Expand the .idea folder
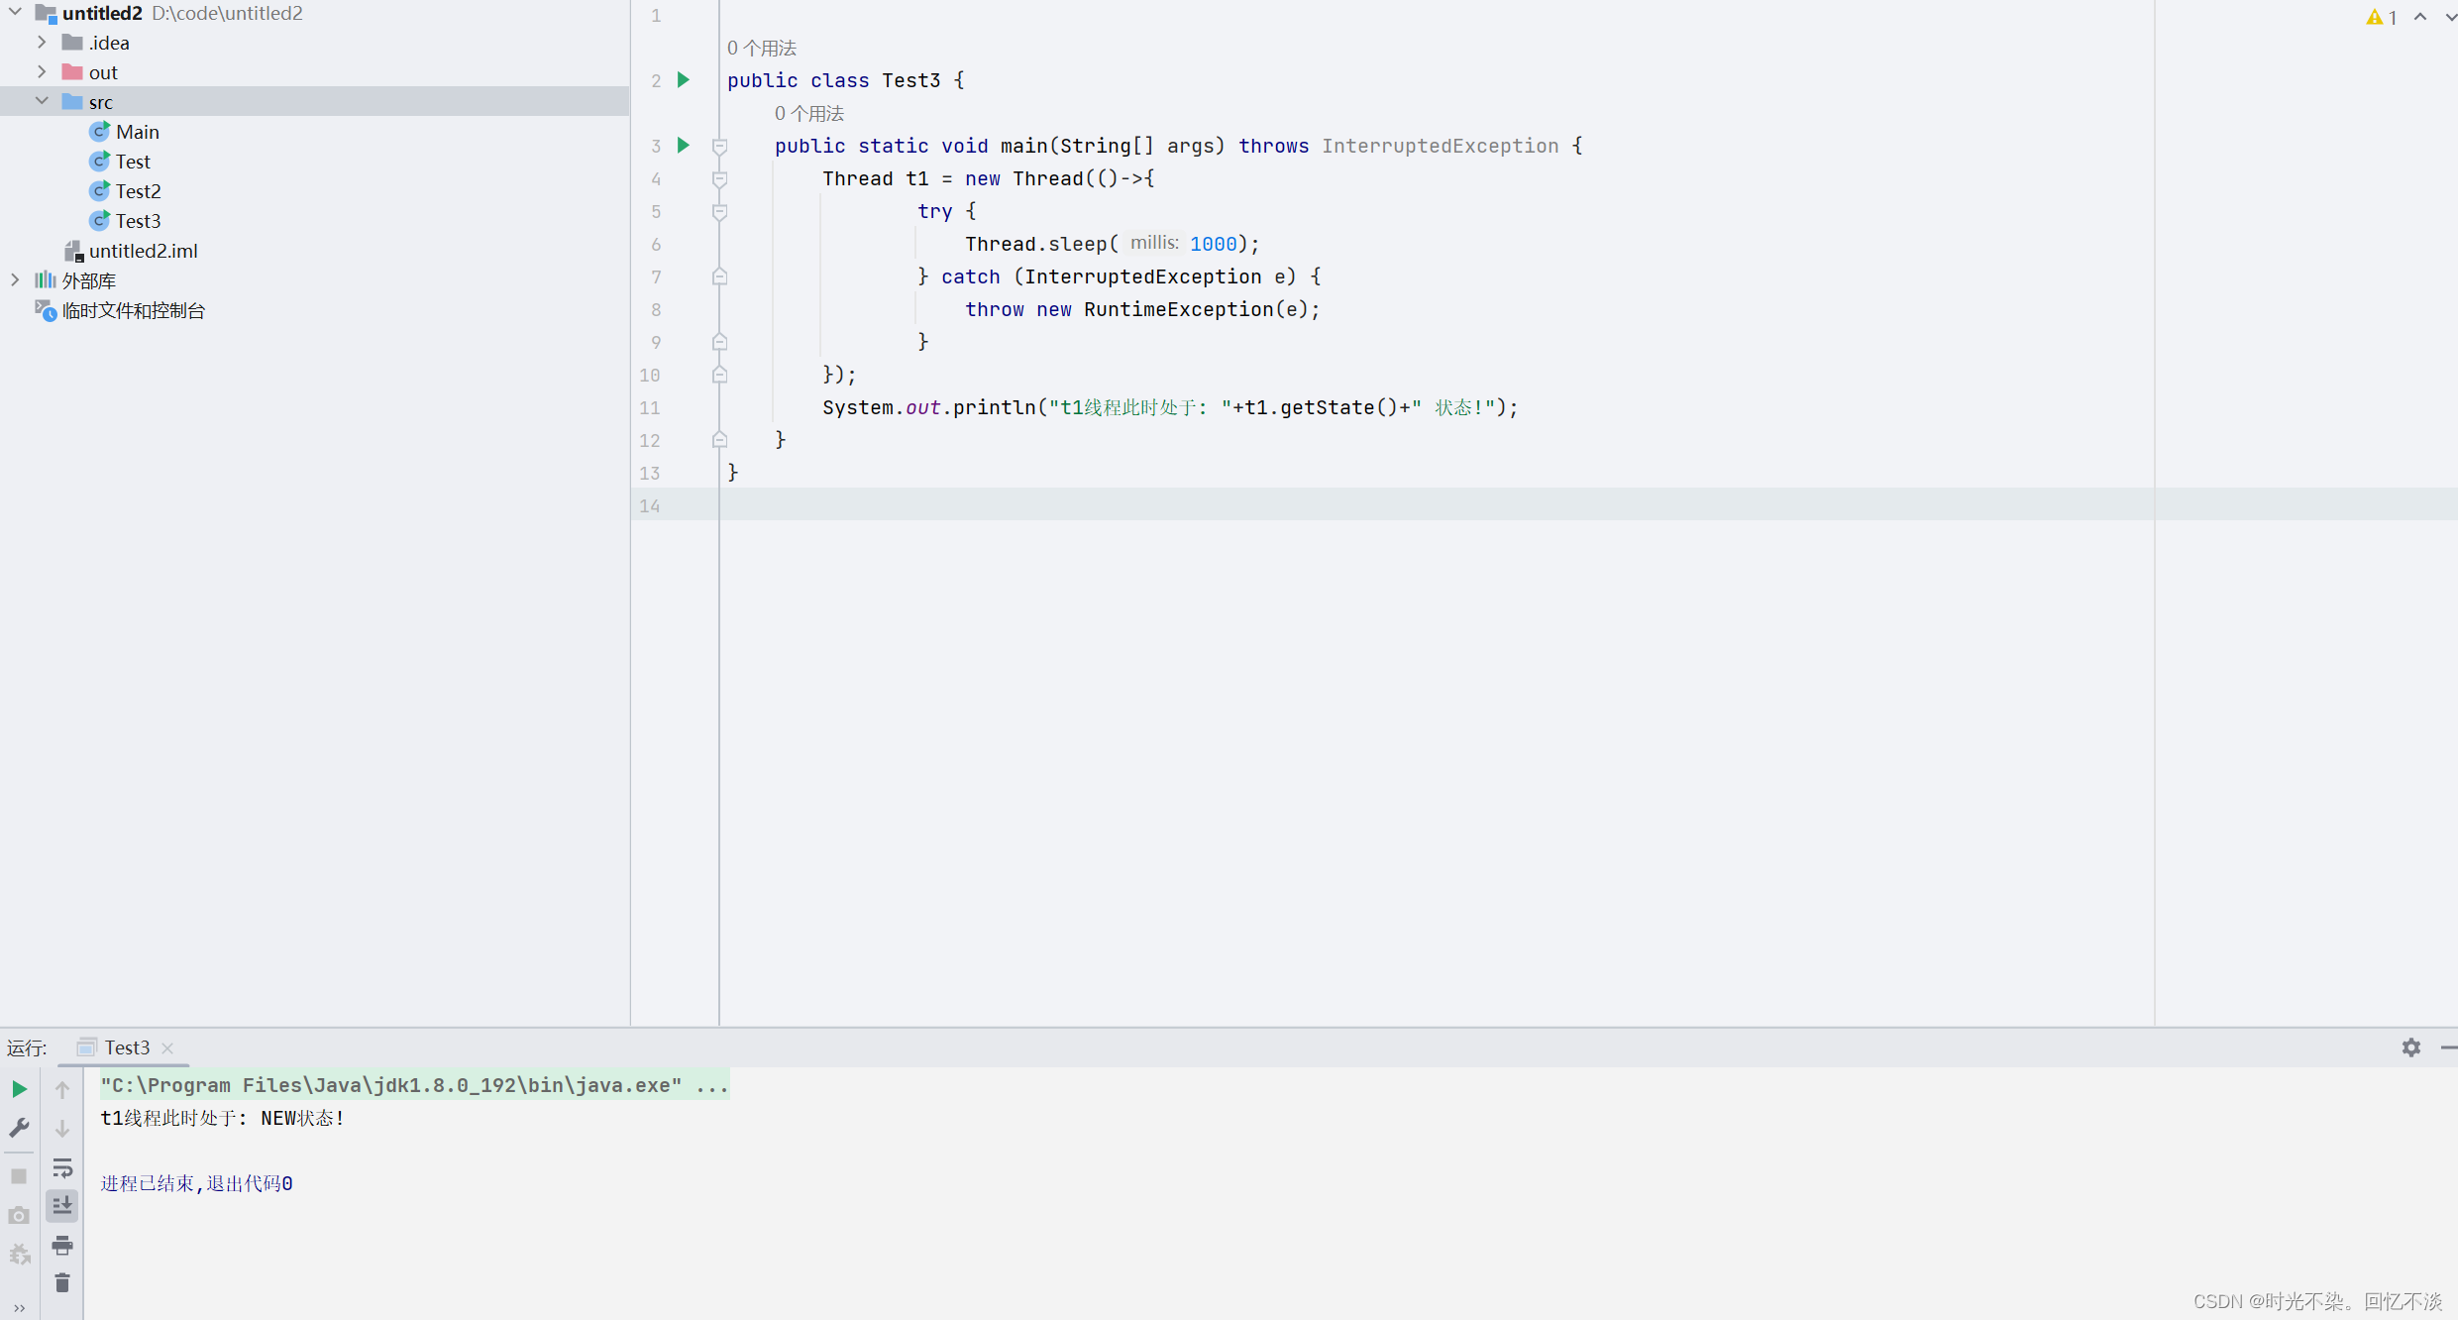Screen dimensions: 2458x1320 tap(42, 43)
